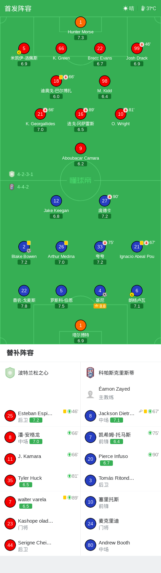The height and width of the screenshot is (573, 161).
Task: Click the 首发阵容 section heading
Action: 18,9
